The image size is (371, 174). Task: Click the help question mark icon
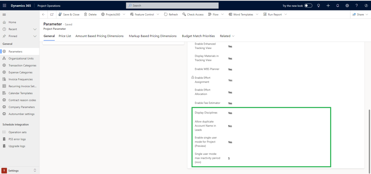[x=357, y=6]
